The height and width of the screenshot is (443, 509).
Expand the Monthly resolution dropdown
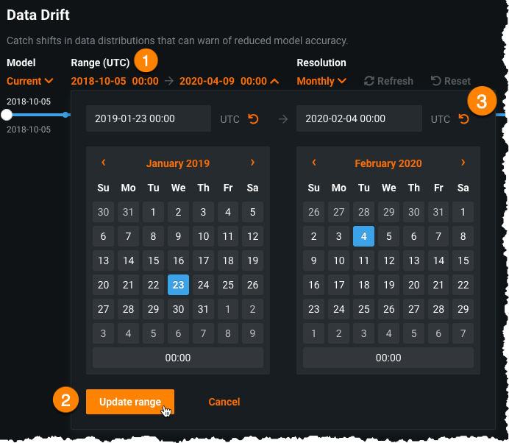321,81
